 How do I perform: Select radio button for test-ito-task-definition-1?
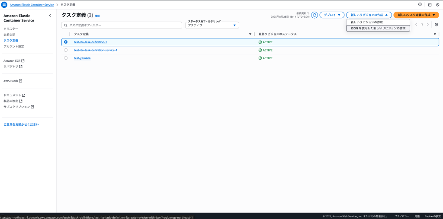66,42
